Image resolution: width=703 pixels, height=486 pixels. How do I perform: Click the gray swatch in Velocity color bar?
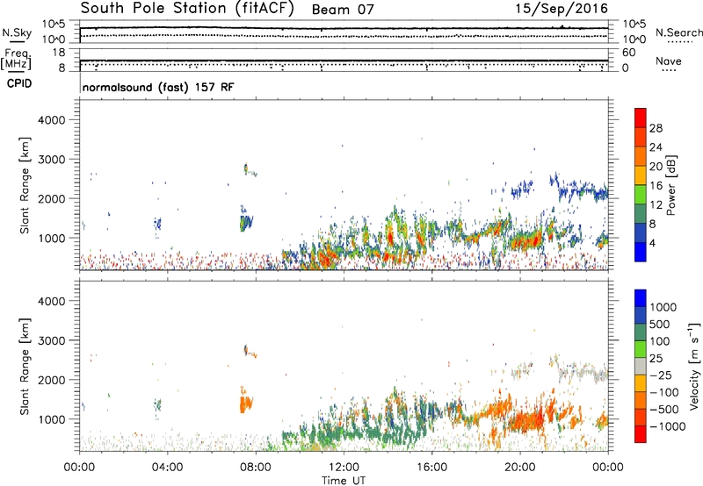pos(641,366)
